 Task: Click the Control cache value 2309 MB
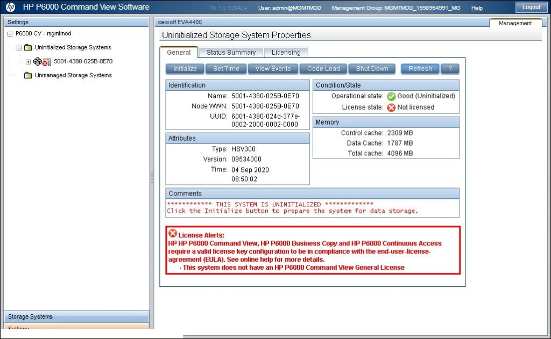(400, 133)
